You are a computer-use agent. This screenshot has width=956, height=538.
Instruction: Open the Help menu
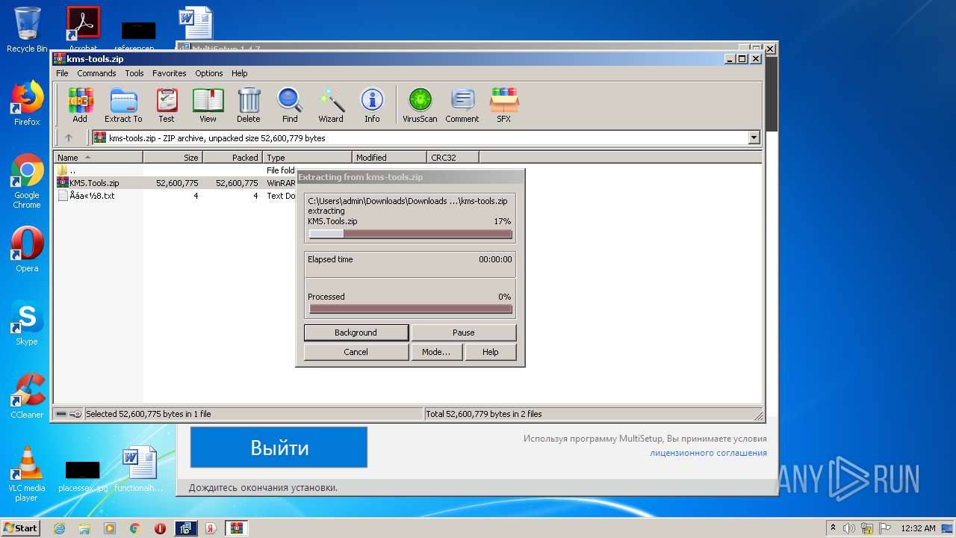click(x=239, y=73)
